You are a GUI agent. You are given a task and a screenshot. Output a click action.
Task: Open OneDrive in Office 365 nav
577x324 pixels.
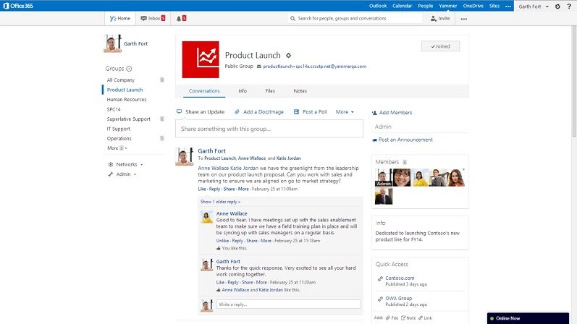click(473, 6)
